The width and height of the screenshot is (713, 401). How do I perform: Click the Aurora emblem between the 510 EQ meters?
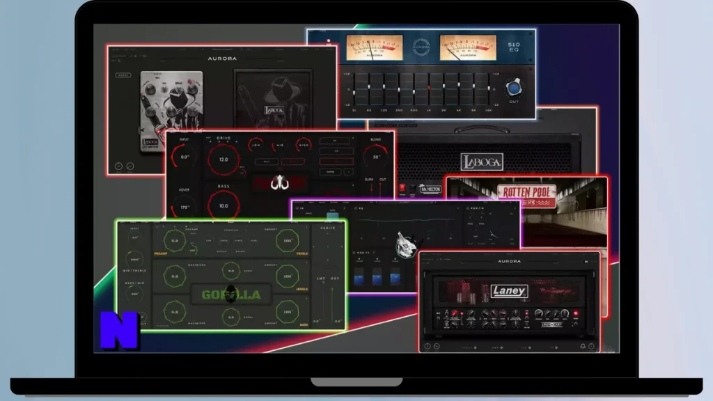[x=421, y=47]
